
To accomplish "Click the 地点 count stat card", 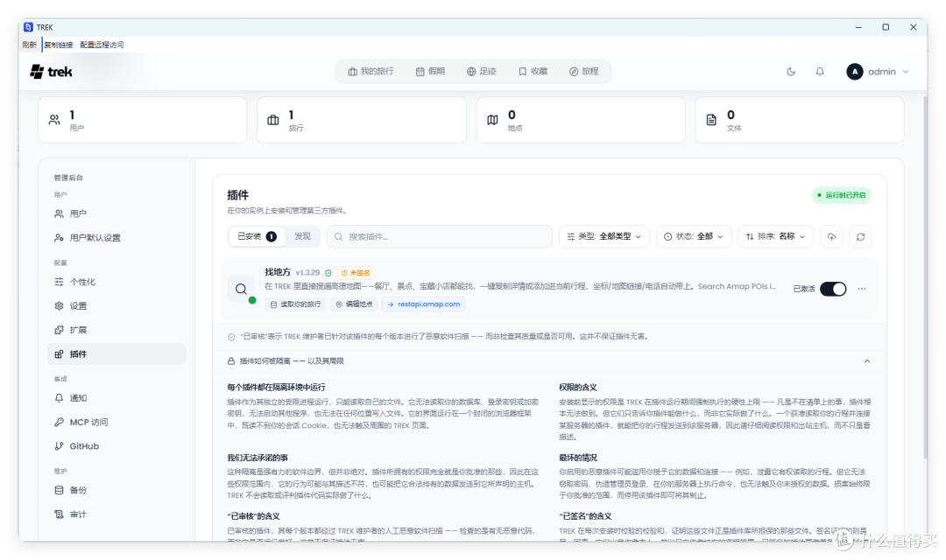I will [581, 120].
